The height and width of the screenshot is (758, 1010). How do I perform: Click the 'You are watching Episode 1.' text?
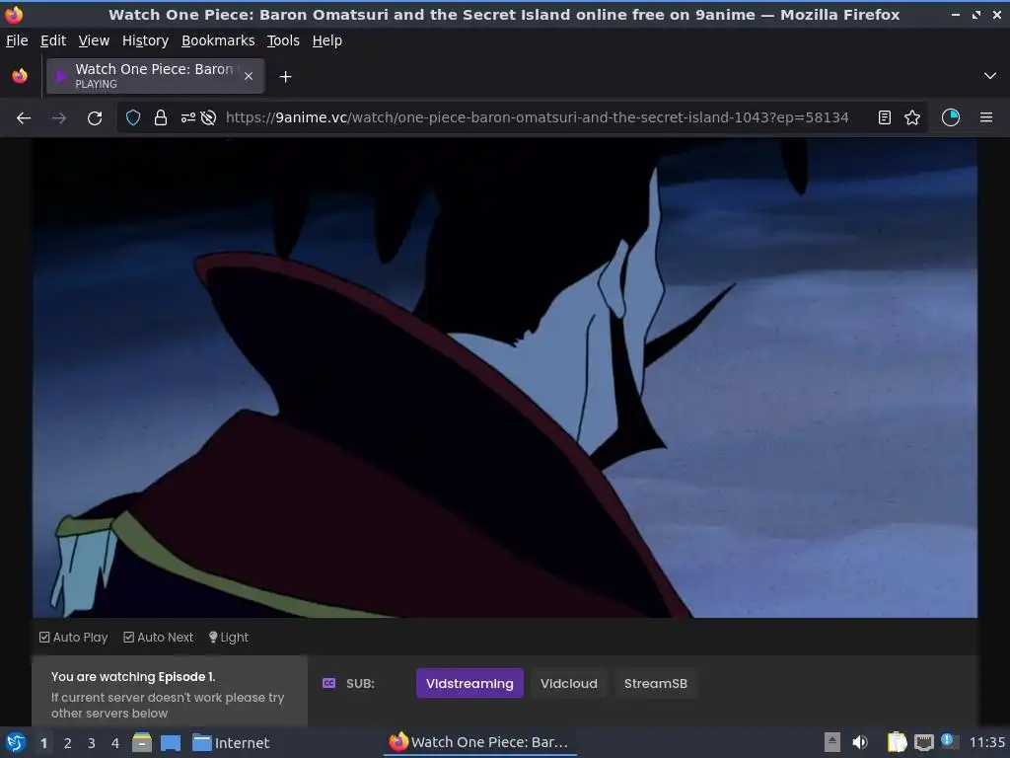pos(133,677)
